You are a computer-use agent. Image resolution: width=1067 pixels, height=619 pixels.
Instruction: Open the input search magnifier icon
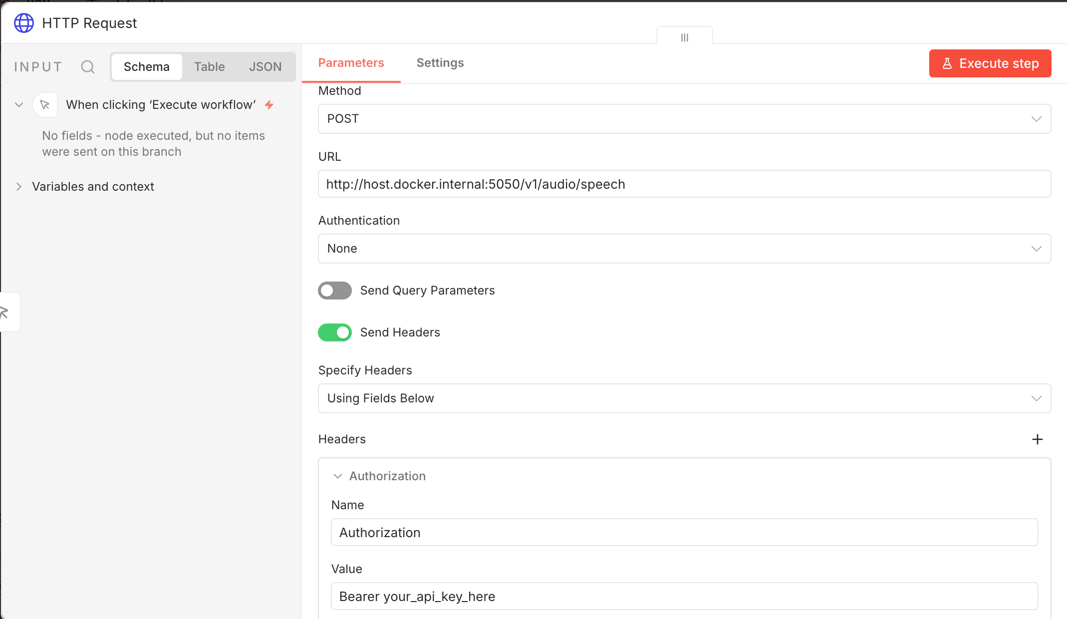click(x=88, y=67)
